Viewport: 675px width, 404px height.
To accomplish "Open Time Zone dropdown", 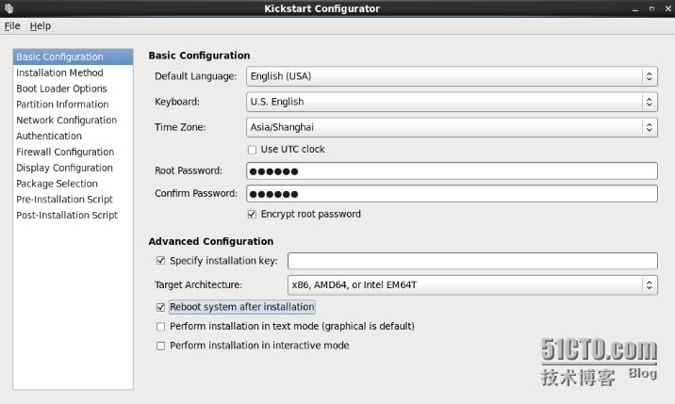I will [452, 127].
